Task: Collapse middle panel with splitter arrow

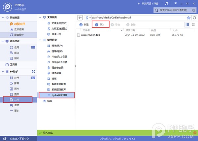Action: 75,66
